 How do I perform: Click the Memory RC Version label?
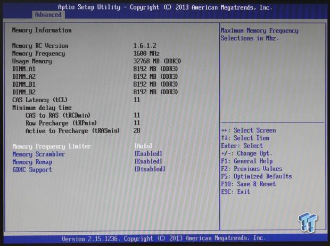click(x=40, y=46)
